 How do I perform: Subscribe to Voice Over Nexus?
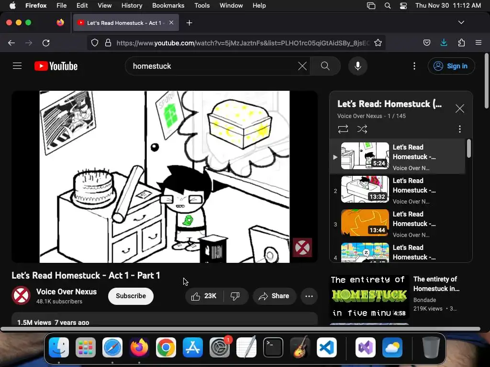tap(131, 296)
